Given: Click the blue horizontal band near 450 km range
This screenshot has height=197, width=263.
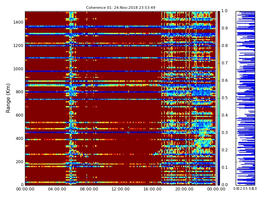Looking at the screenshot, I should 120,132.
